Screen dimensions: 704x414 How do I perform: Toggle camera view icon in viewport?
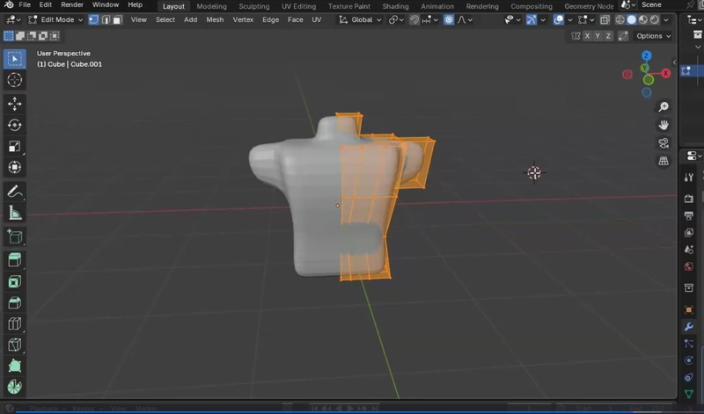click(x=664, y=143)
